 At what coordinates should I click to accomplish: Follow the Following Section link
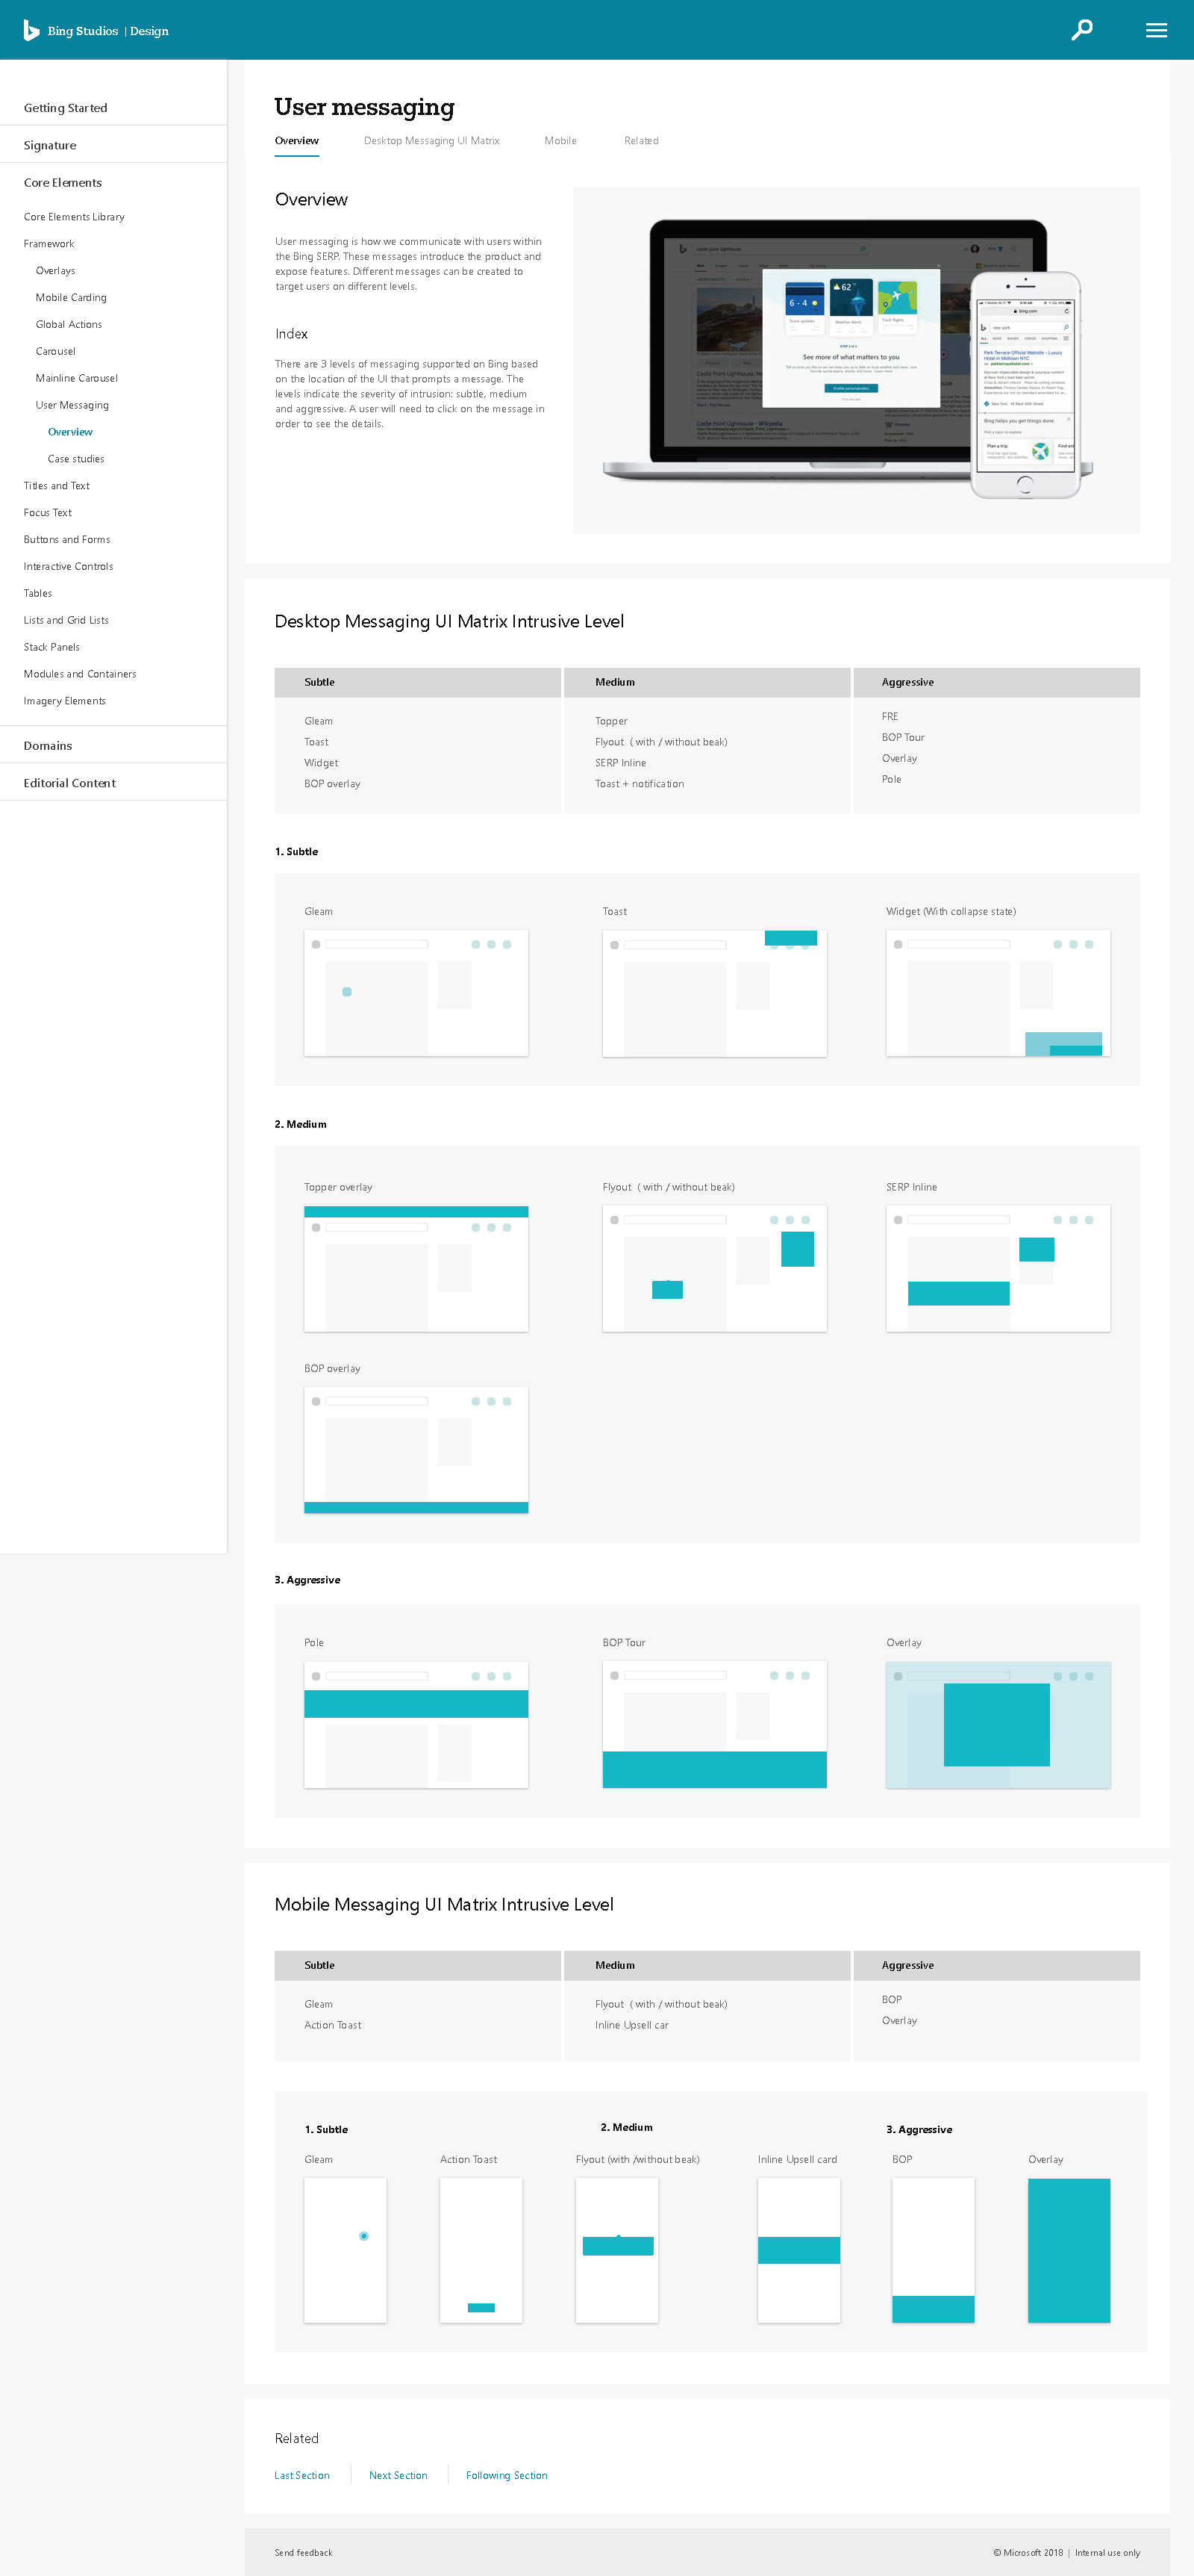[507, 2475]
